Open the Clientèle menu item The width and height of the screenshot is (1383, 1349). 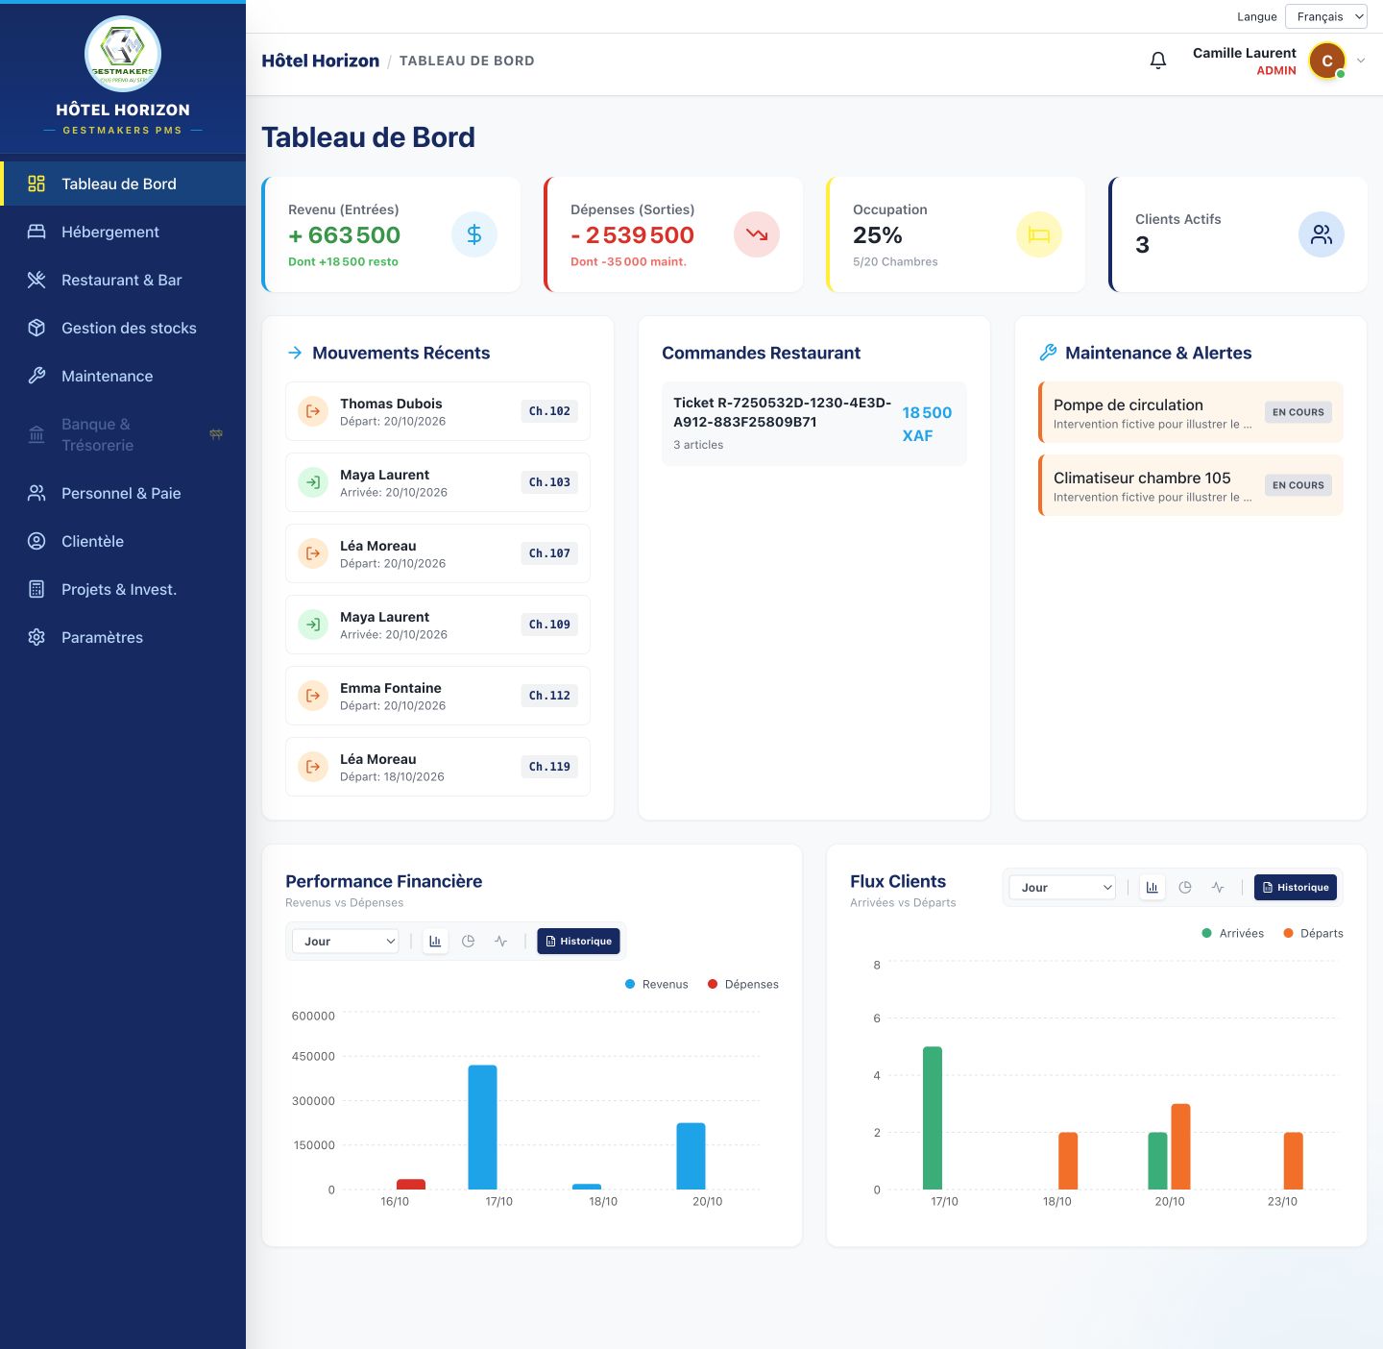123,541
